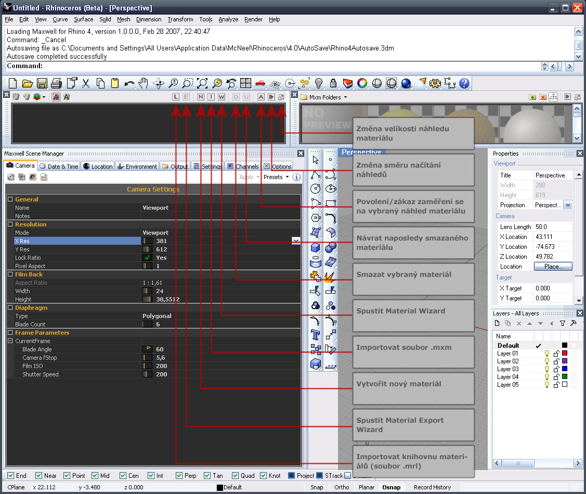Click the Undo arrow icon
The height and width of the screenshot is (494, 586).
tap(129, 83)
